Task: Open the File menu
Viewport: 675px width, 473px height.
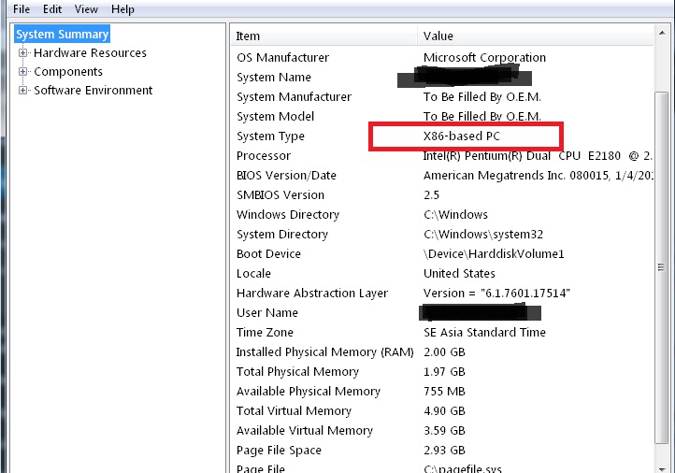Action: click(22, 9)
